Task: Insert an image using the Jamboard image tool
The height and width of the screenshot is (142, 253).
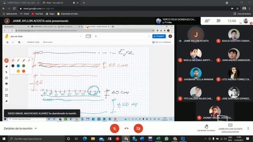Action: (6, 84)
